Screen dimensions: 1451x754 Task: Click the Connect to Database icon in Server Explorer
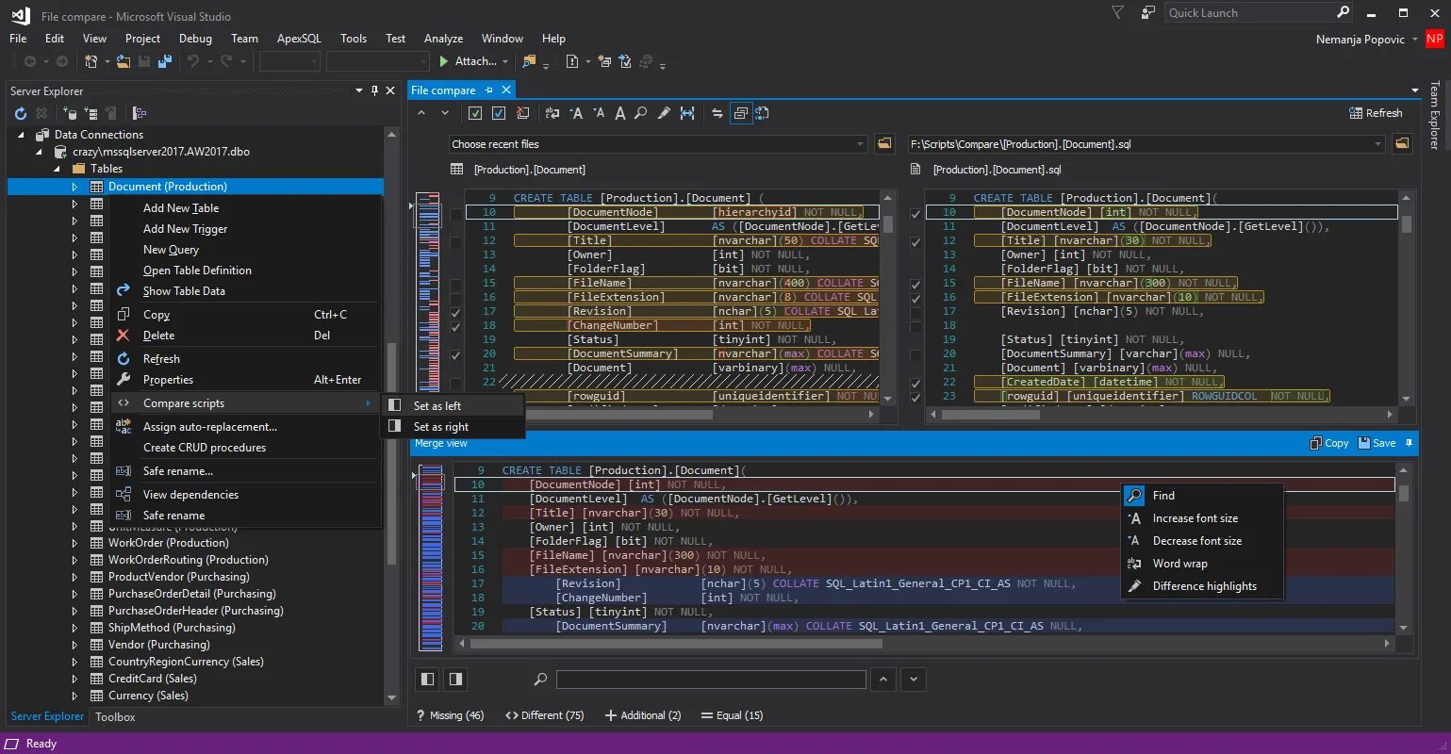(x=70, y=113)
